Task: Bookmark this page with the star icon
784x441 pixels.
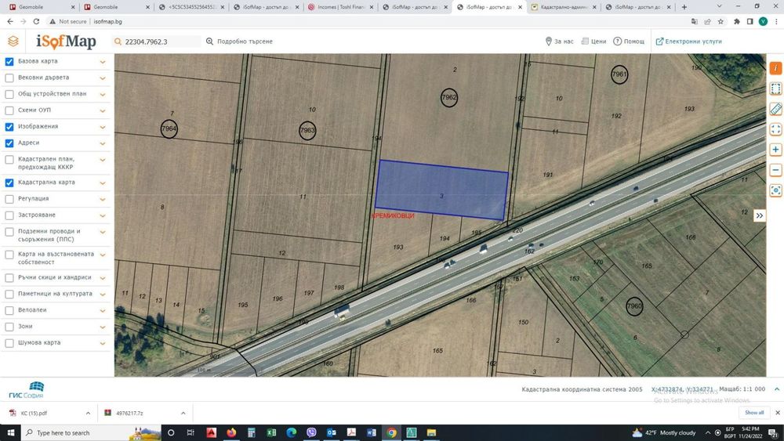Action: 720,21
